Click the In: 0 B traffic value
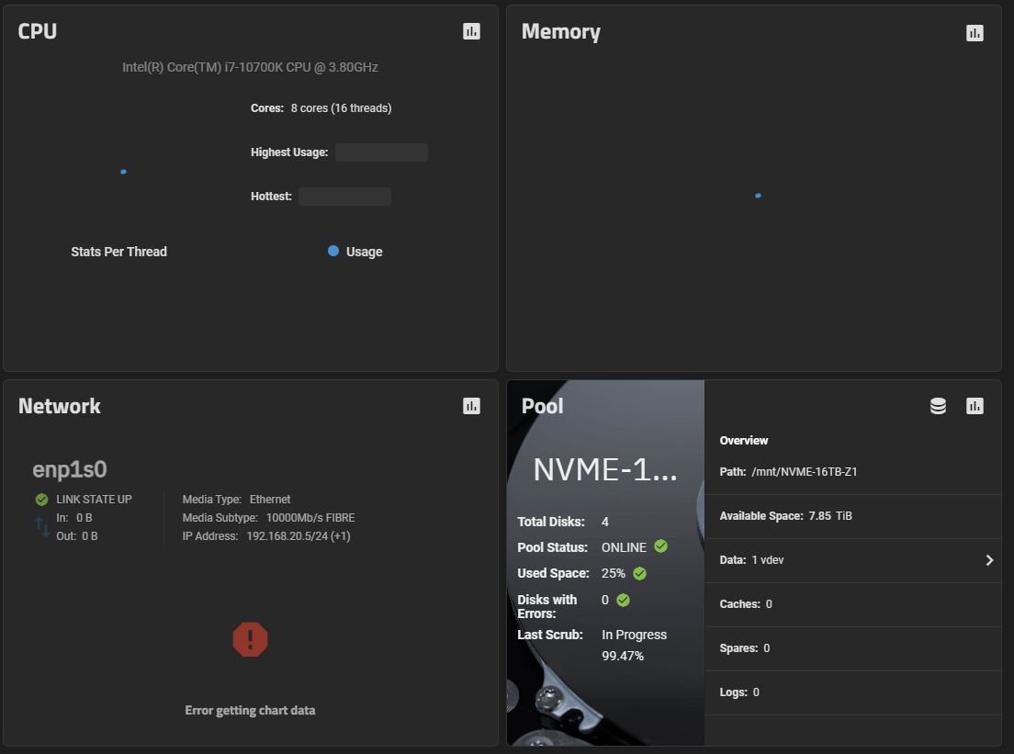Image resolution: width=1014 pixels, height=754 pixels. pyautogui.click(x=74, y=518)
